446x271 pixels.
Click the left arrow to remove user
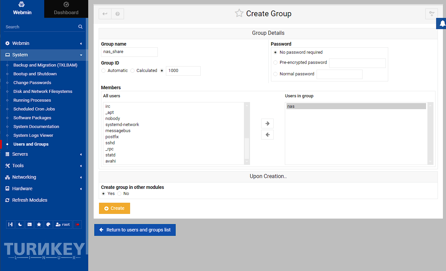click(267, 135)
